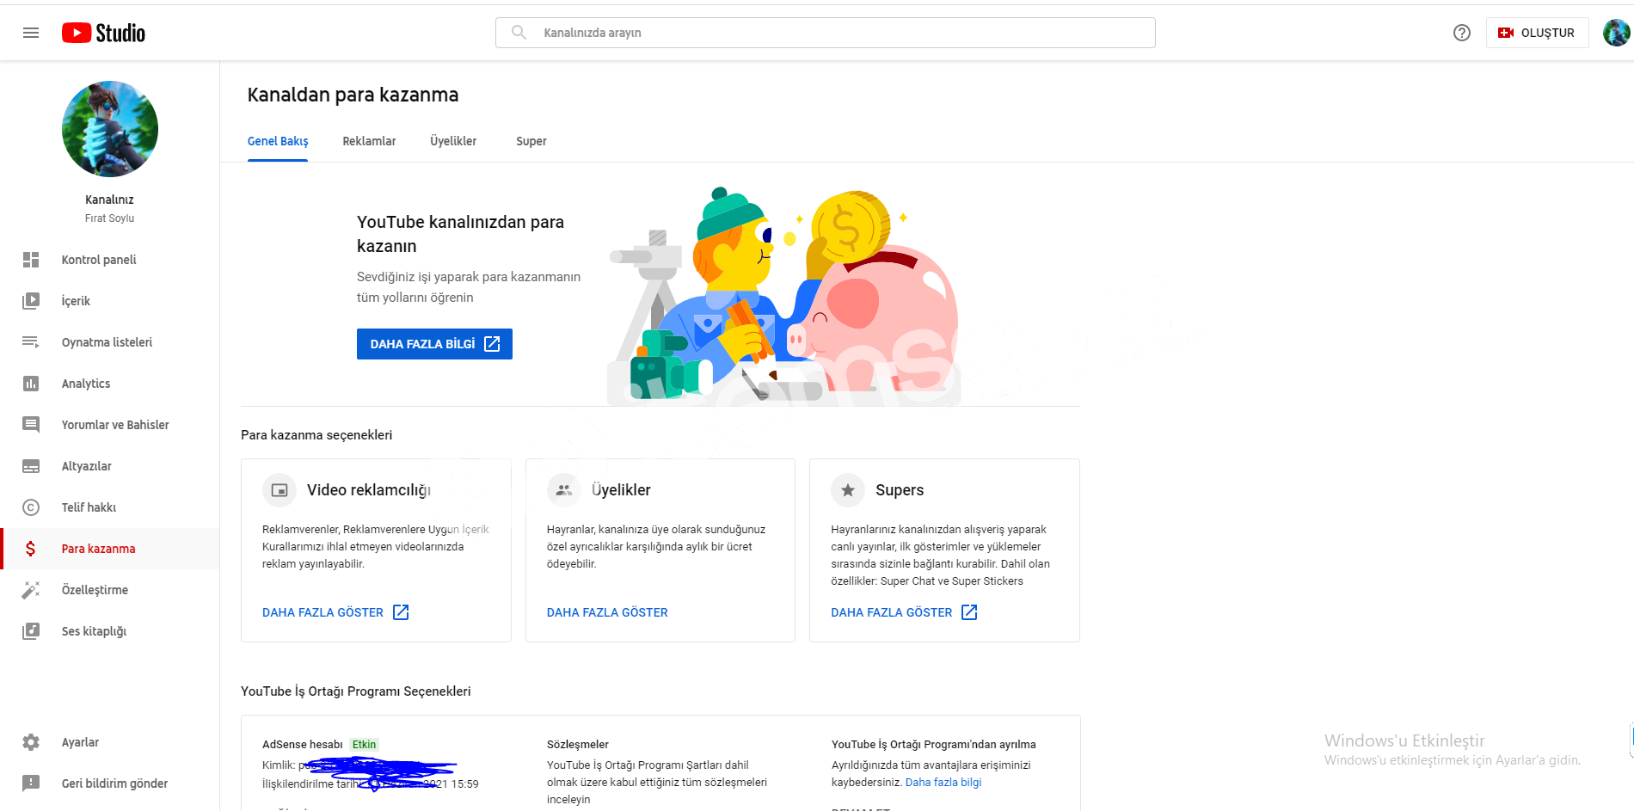
Task: Click Video reklamcılığı card icon
Action: click(279, 490)
